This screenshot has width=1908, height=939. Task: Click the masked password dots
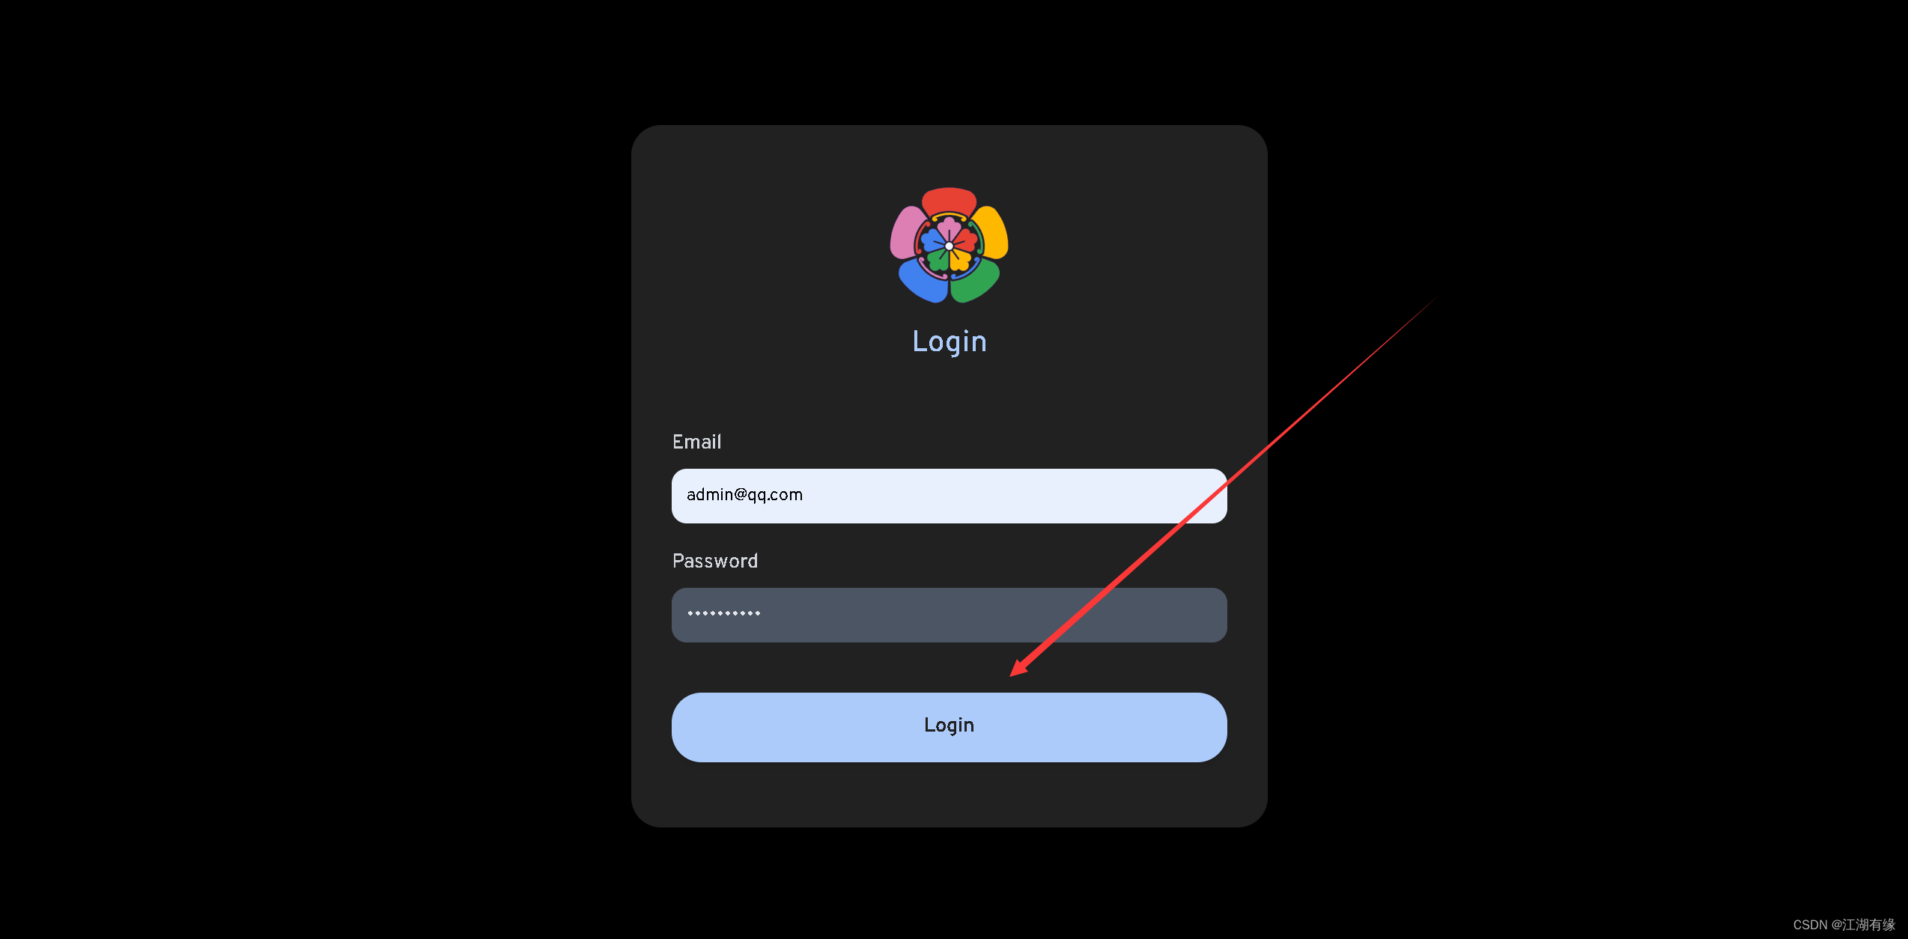tap(724, 613)
